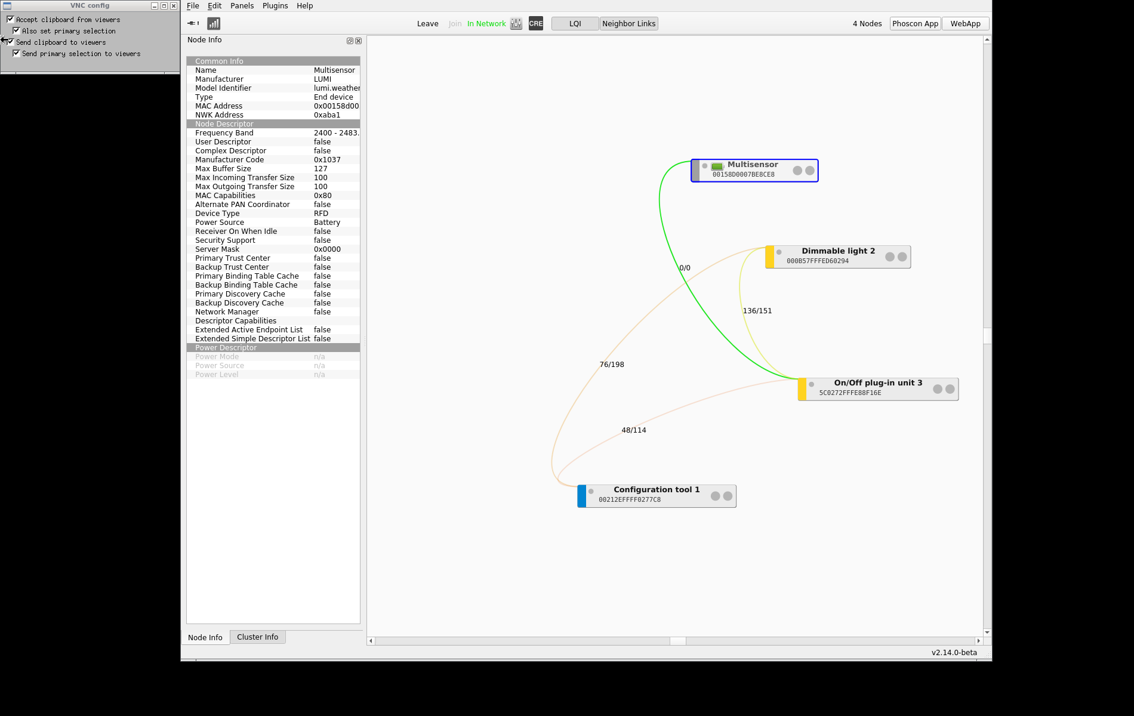
Task: Click the status dot on Dimmable light 2
Action: coord(779,252)
